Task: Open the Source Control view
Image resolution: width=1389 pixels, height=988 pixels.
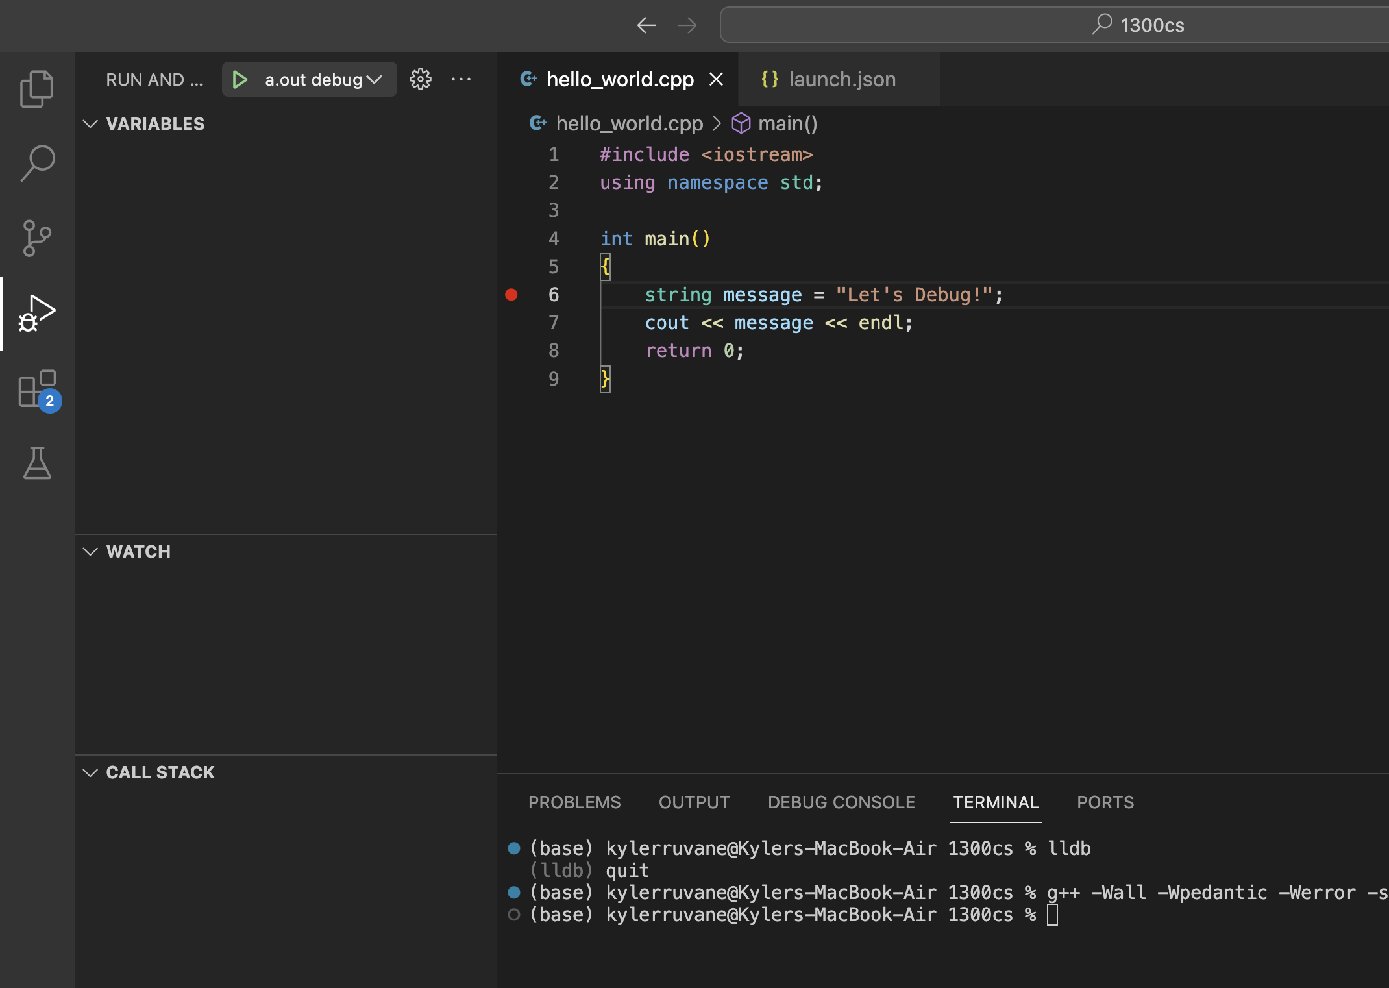Action: click(x=37, y=238)
